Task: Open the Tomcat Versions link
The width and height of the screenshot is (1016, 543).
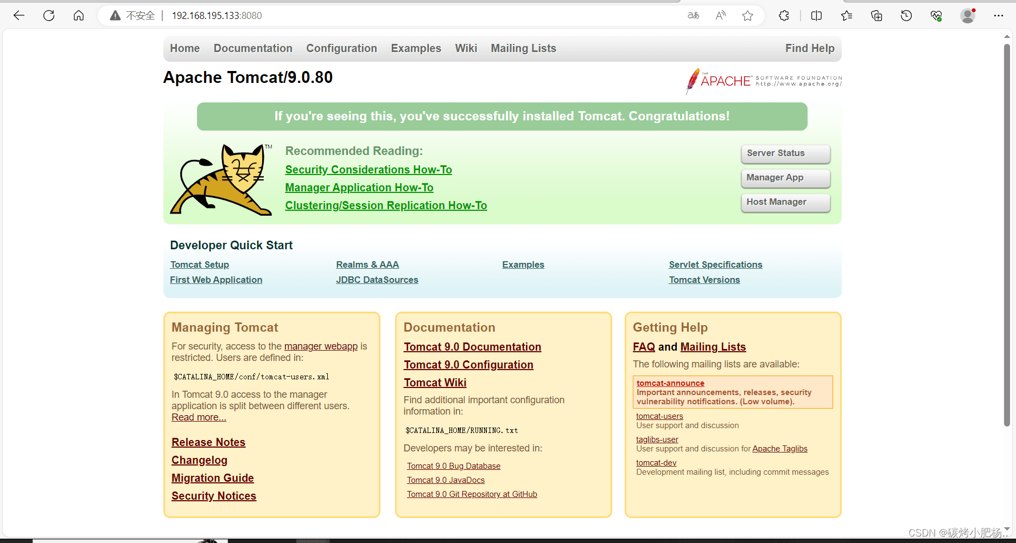Action: (x=704, y=280)
